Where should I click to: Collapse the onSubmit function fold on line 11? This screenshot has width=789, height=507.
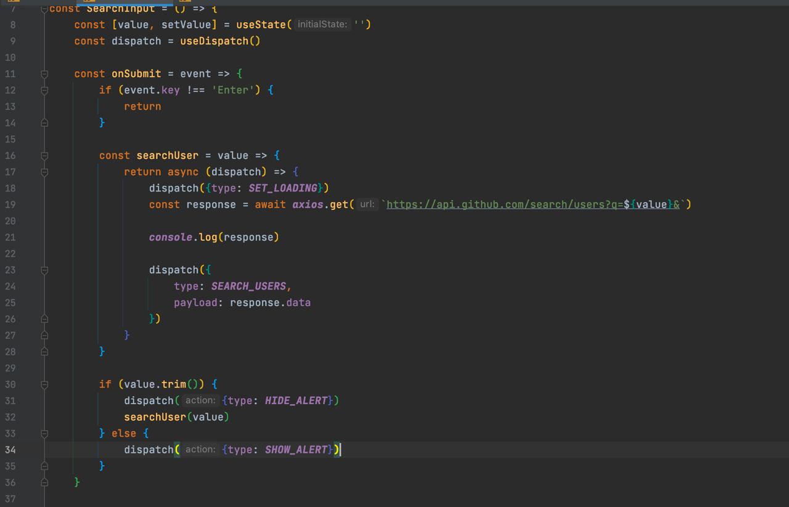pos(44,74)
